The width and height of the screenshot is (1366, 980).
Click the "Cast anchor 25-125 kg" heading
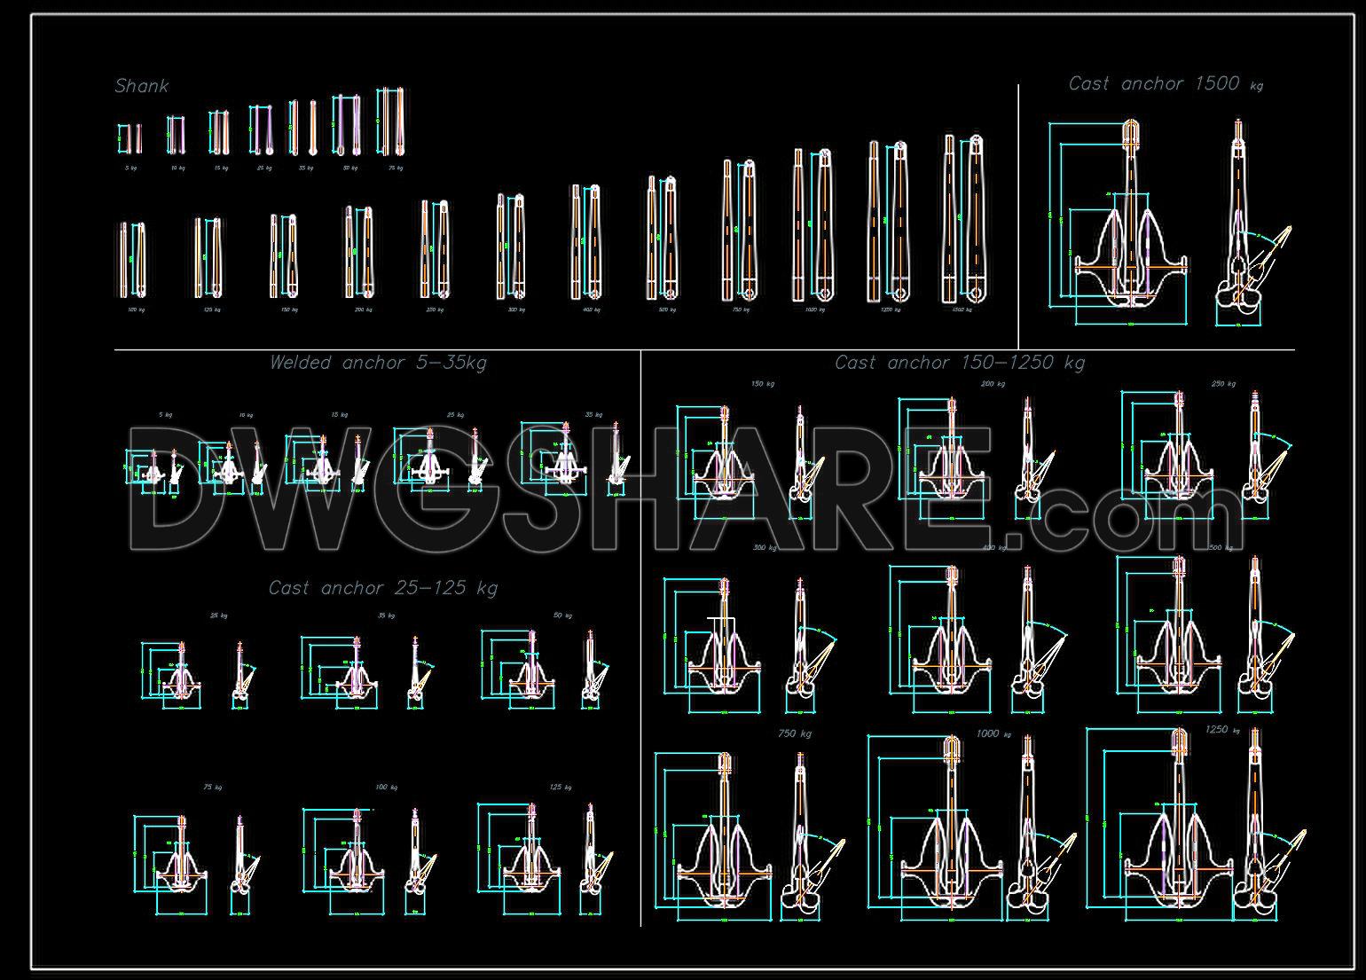click(383, 588)
